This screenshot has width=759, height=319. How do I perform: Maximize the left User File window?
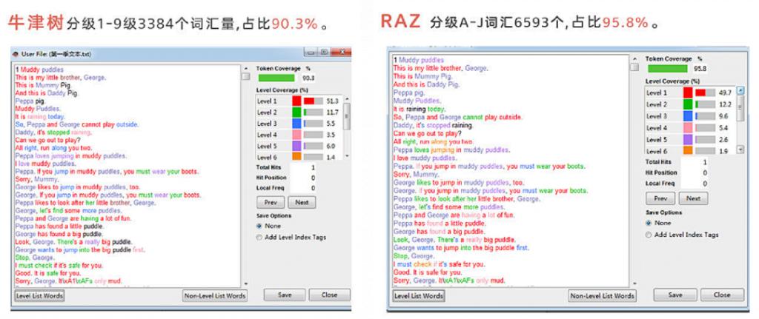point(324,53)
